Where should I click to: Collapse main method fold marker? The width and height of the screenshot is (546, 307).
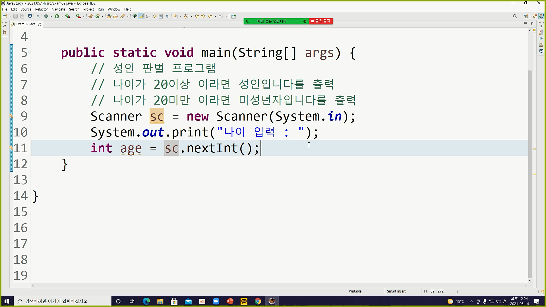(29, 52)
